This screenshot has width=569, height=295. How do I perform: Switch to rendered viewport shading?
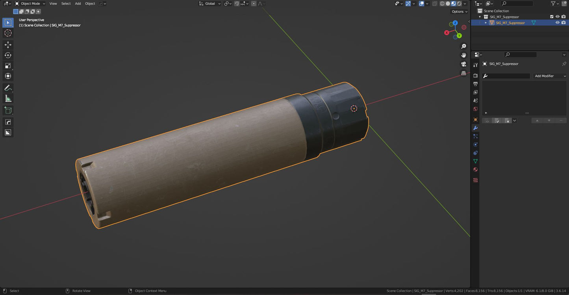(459, 4)
